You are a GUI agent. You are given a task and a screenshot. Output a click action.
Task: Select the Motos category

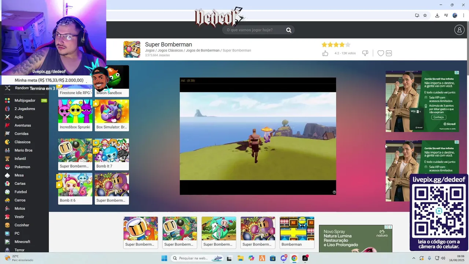pos(20,209)
